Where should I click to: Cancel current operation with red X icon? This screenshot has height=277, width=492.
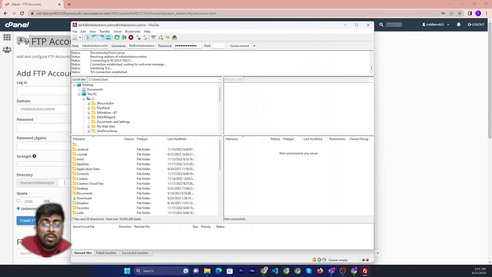pos(131,37)
